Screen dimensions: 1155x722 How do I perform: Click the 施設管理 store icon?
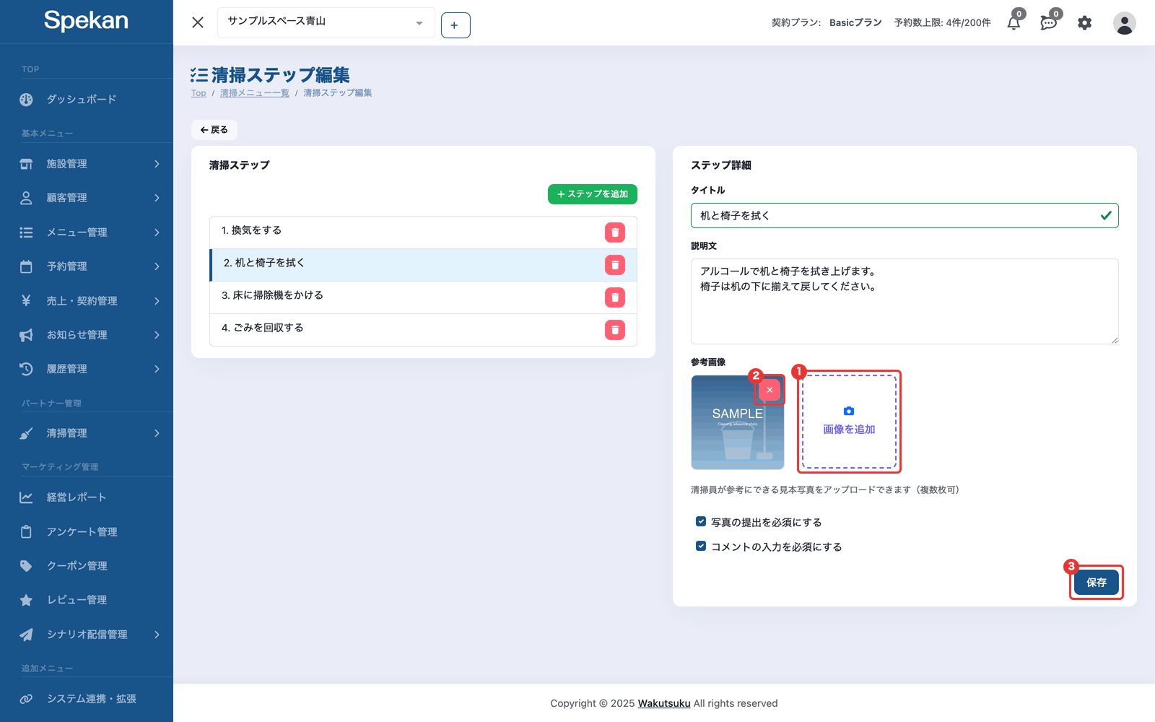pos(26,164)
